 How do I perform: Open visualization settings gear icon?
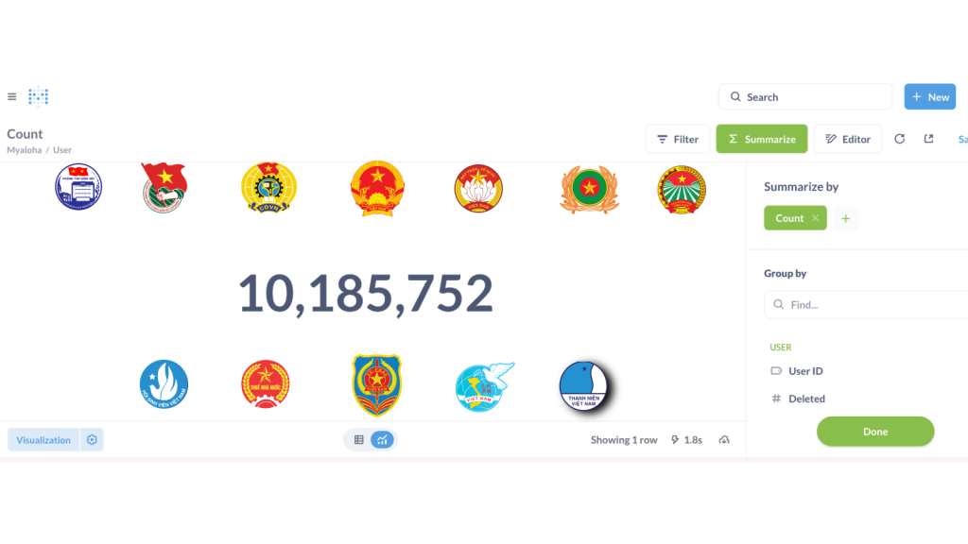click(x=92, y=440)
